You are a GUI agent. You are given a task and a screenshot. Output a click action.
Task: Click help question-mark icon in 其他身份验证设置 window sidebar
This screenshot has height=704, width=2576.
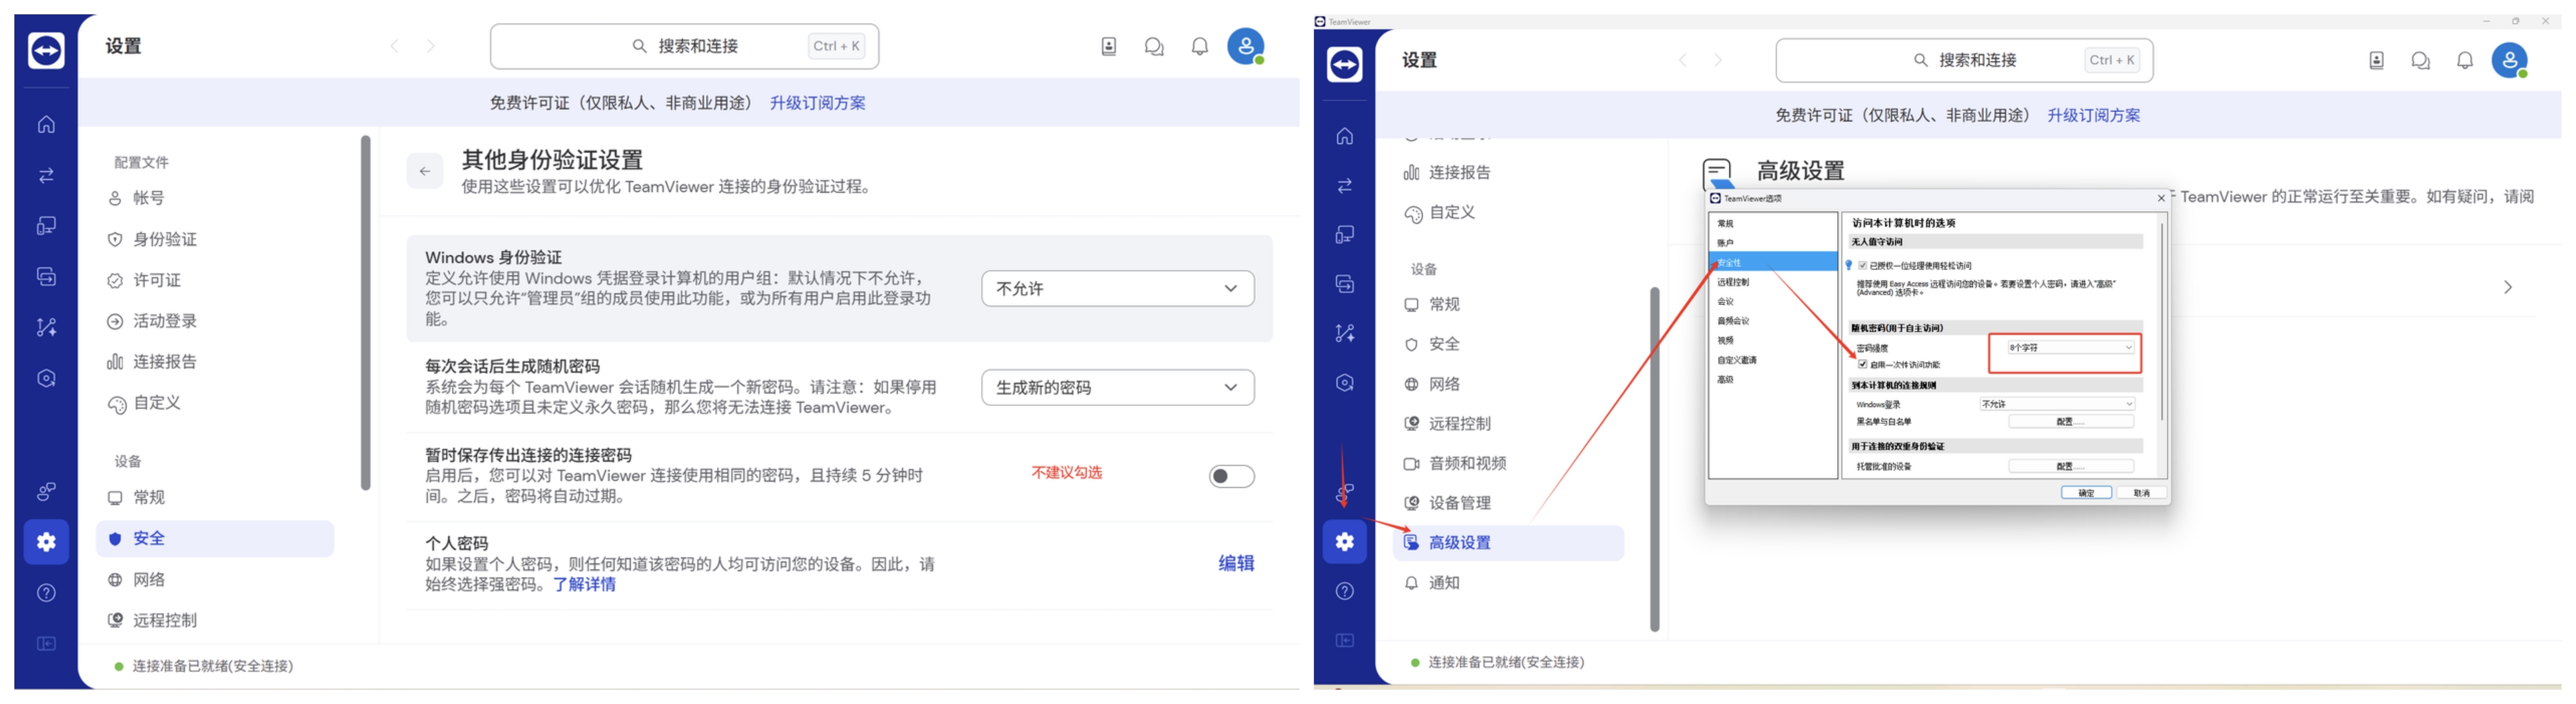click(x=46, y=593)
